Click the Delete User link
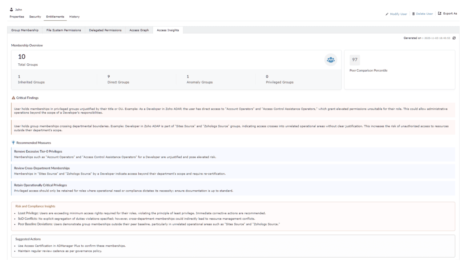This screenshot has height=266, width=468. tap(425, 14)
